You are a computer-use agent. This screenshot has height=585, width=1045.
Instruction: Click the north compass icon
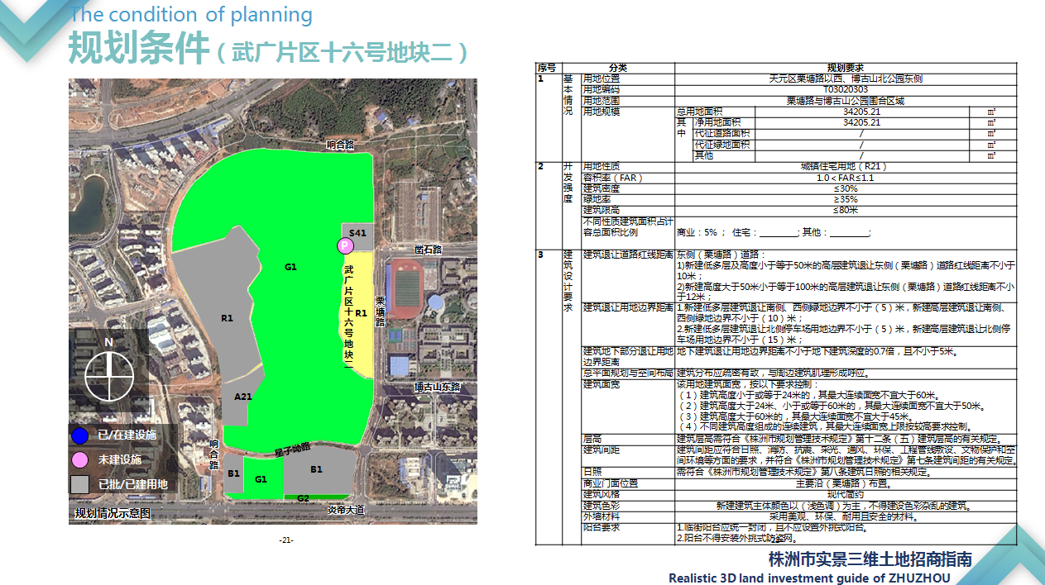[108, 374]
